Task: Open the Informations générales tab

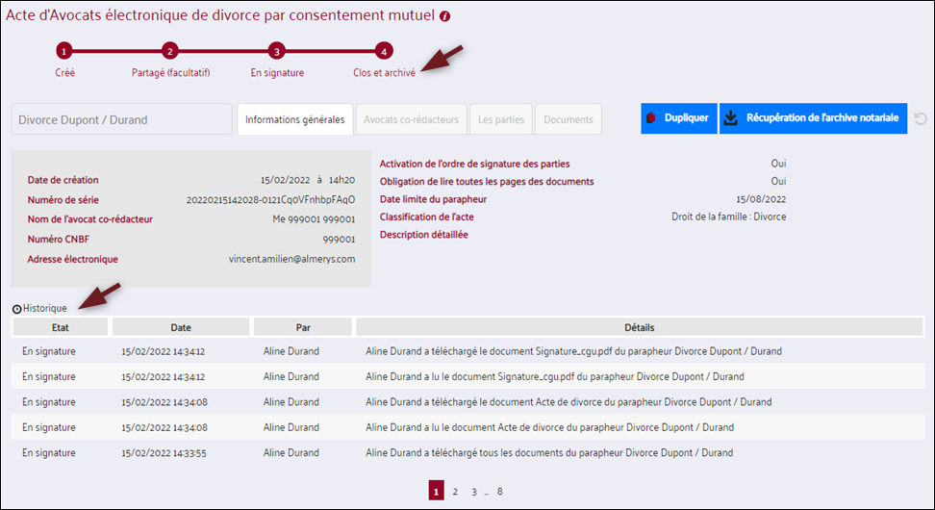Action: [x=294, y=119]
